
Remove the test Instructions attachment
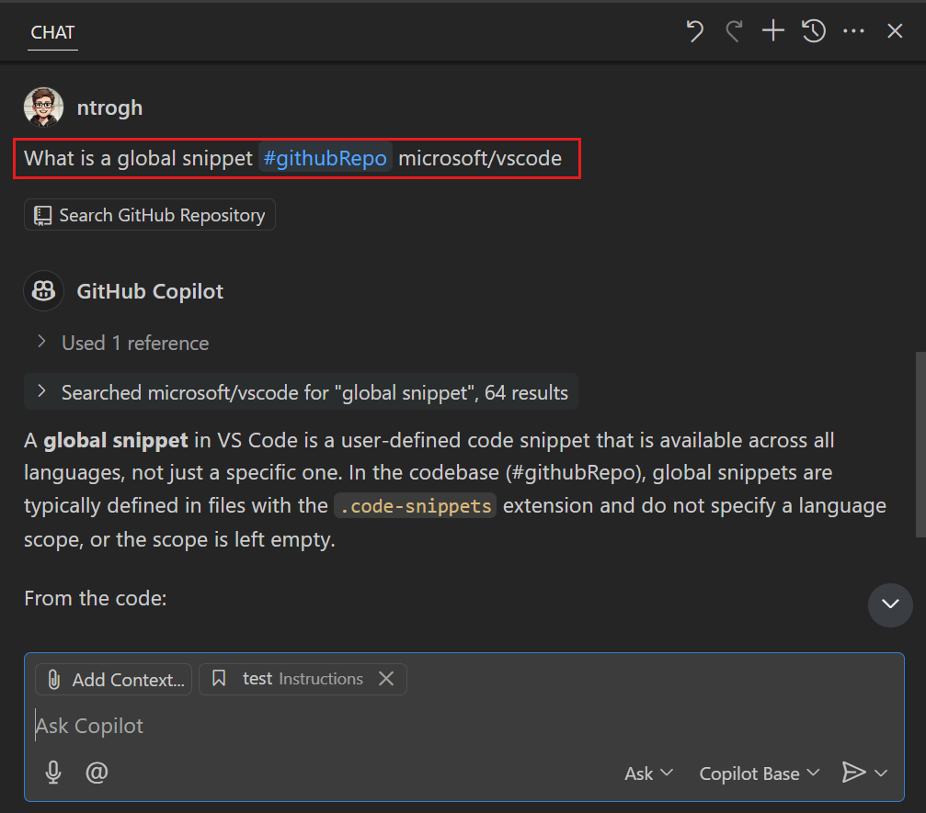point(387,679)
